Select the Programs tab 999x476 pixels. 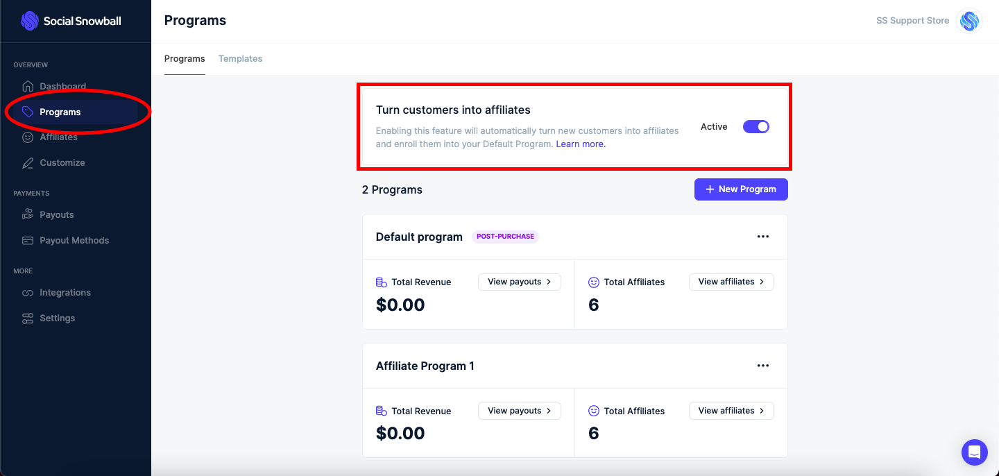pyautogui.click(x=185, y=58)
